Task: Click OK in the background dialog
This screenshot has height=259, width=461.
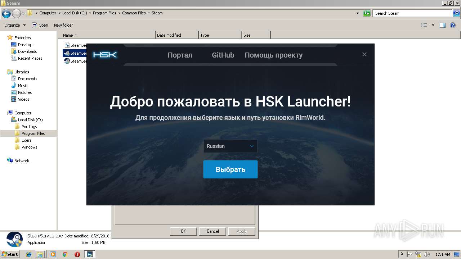Action: pos(183,231)
